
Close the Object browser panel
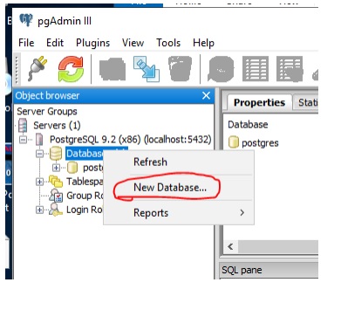pyautogui.click(x=206, y=95)
